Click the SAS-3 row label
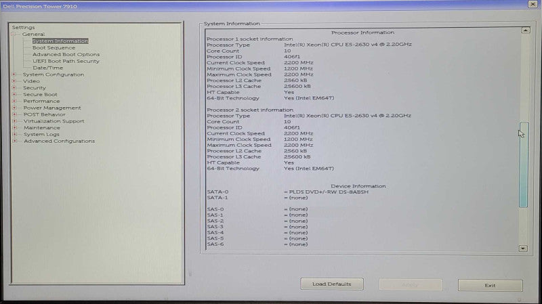 [215, 227]
